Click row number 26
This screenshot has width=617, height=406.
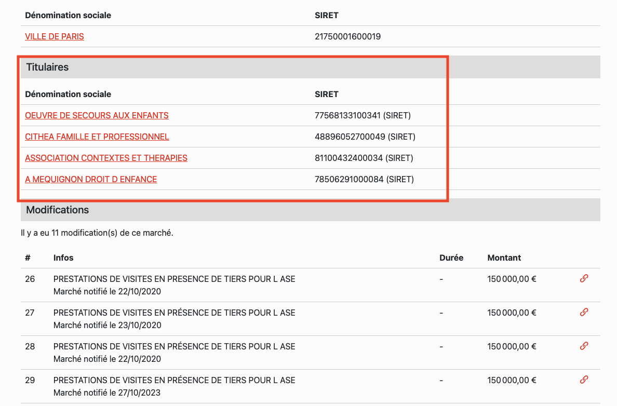[x=30, y=279]
